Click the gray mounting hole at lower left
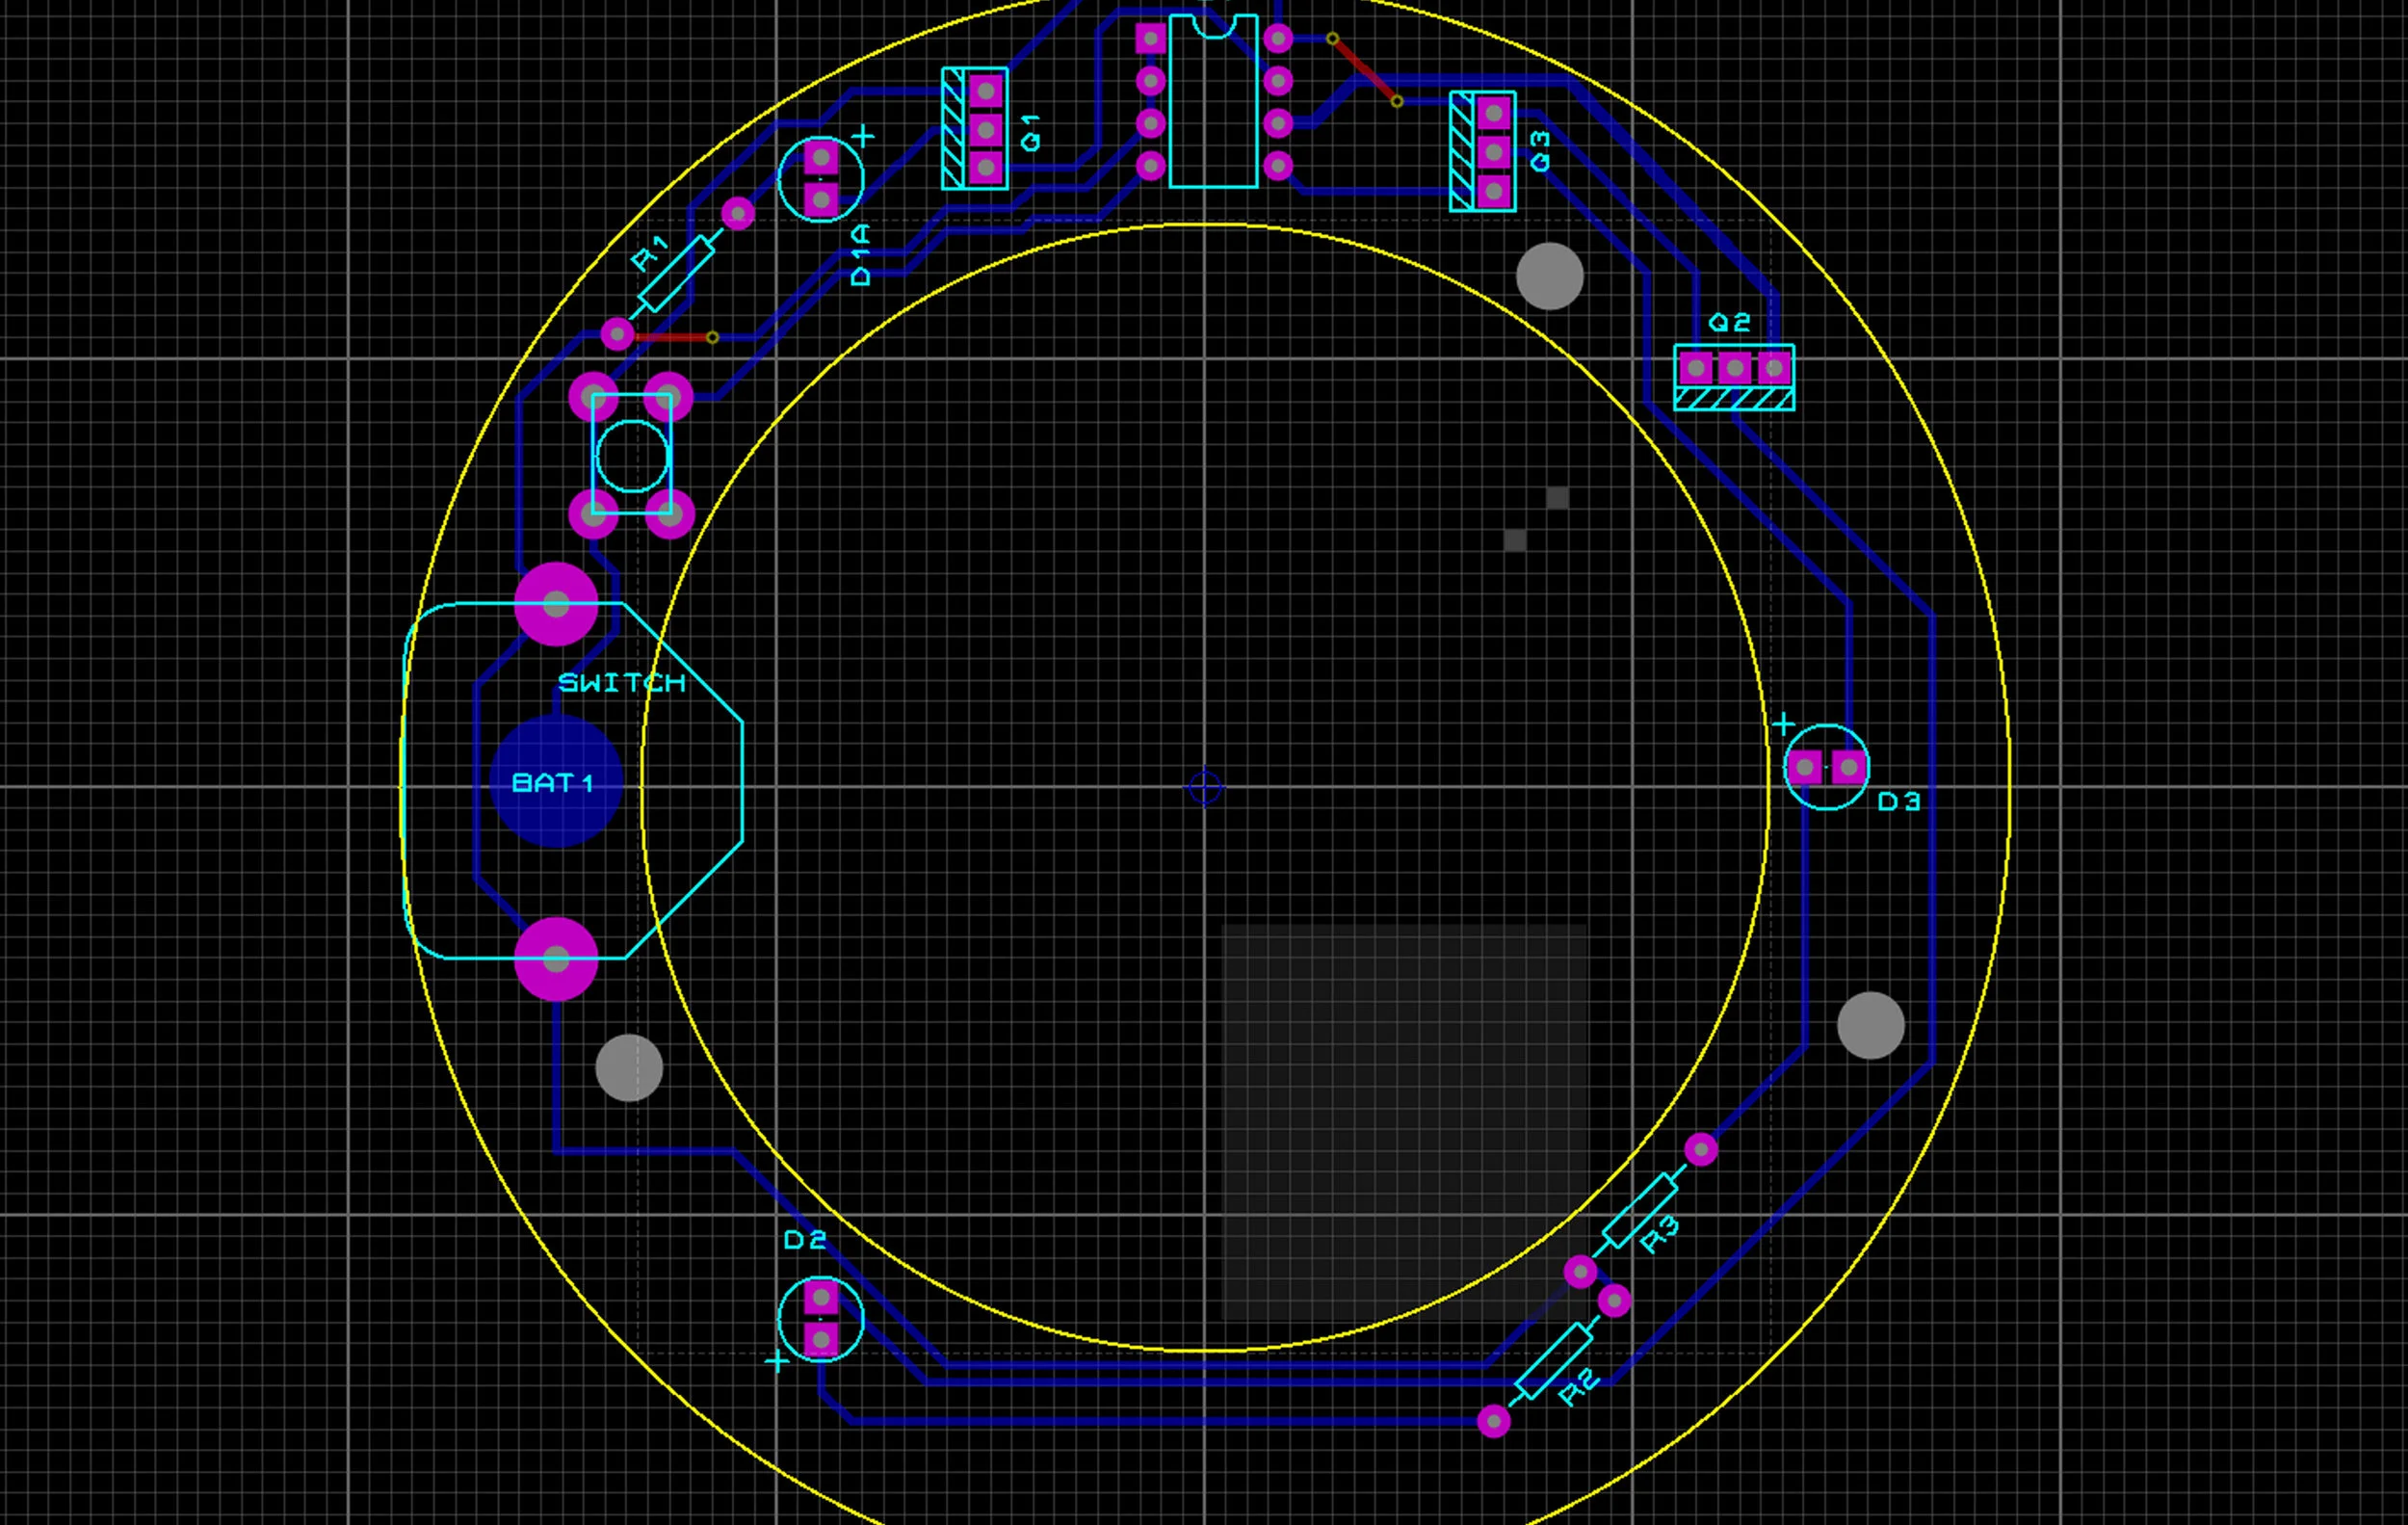 pyautogui.click(x=629, y=1066)
